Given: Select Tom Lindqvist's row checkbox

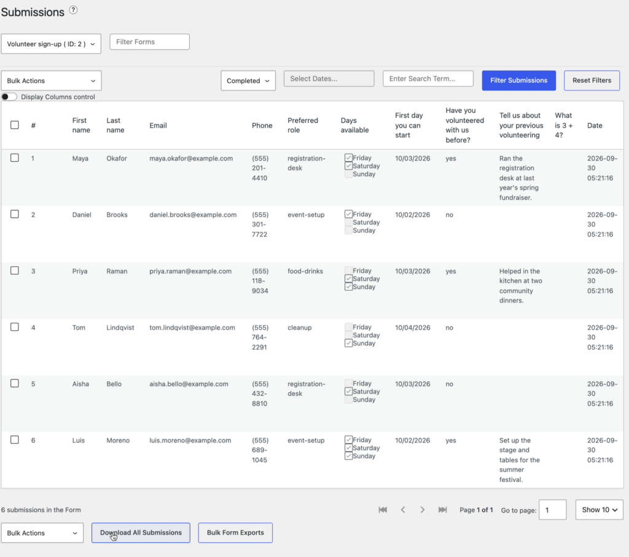Looking at the screenshot, I should tap(15, 327).
